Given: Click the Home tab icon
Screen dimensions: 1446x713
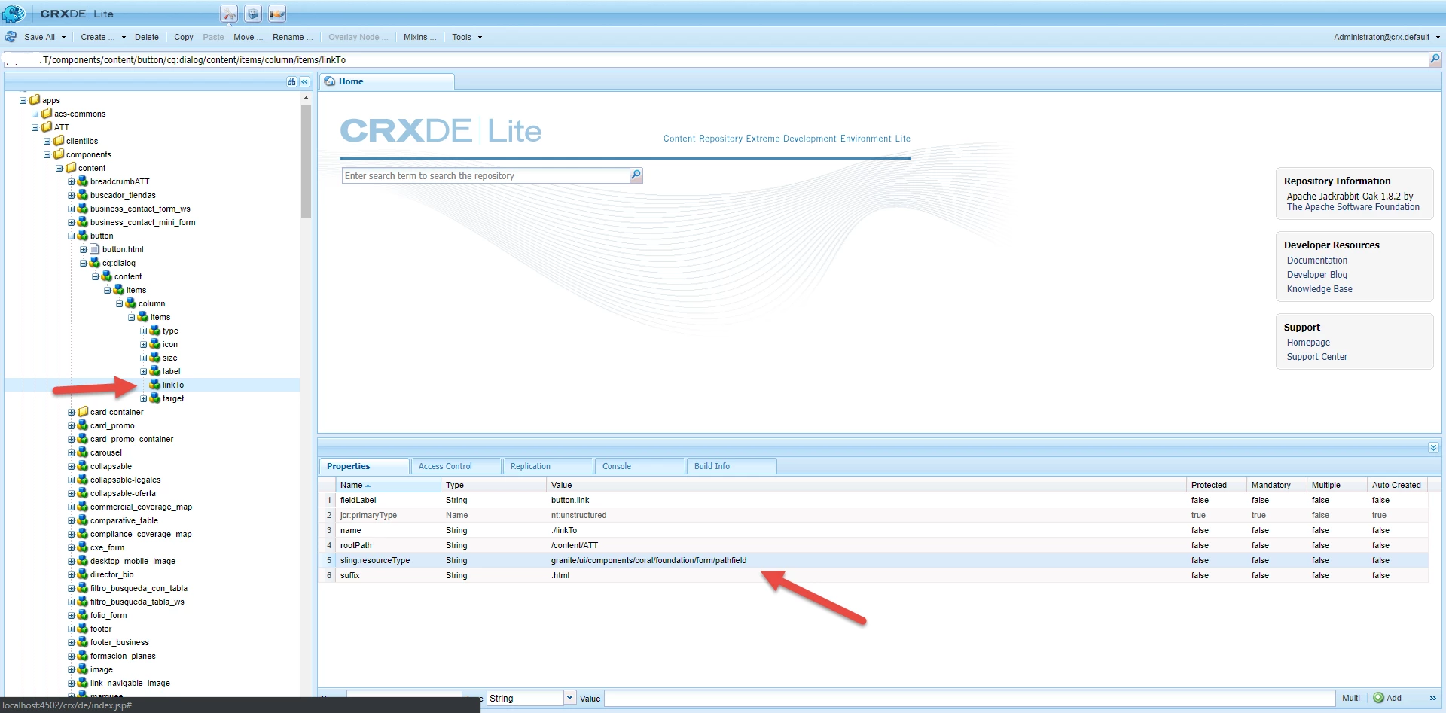Looking at the screenshot, I should pyautogui.click(x=330, y=81).
